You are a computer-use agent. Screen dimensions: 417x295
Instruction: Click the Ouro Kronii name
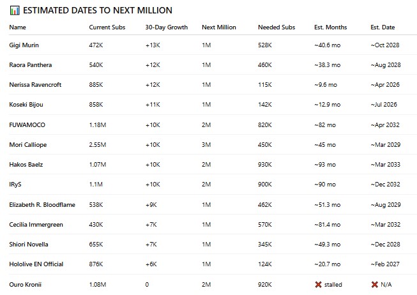(x=26, y=284)
